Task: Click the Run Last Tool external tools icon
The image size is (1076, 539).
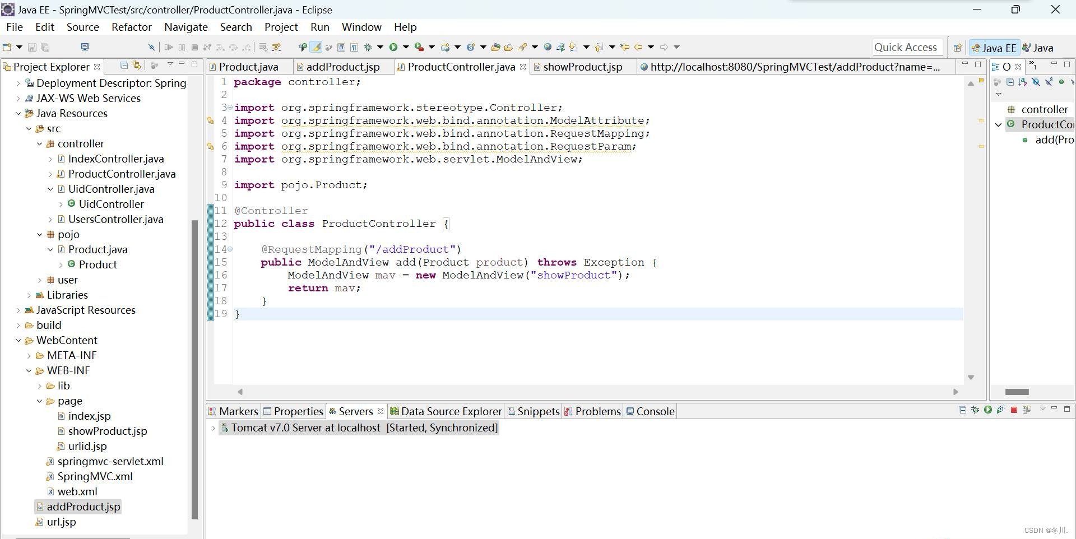Action: point(419,47)
